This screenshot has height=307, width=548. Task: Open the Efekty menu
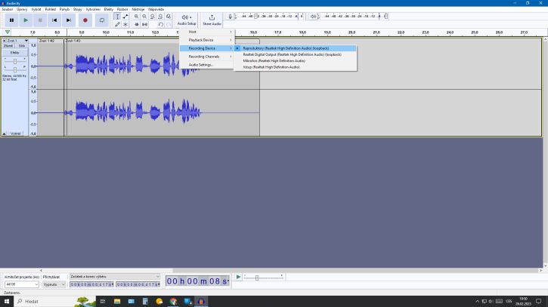pos(108,9)
